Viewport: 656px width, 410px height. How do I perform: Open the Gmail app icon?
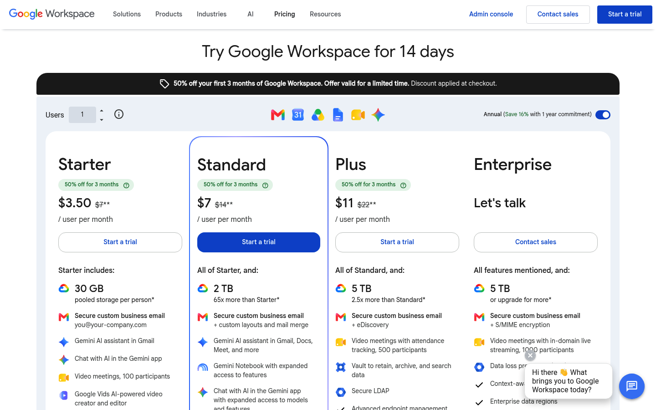[278, 115]
